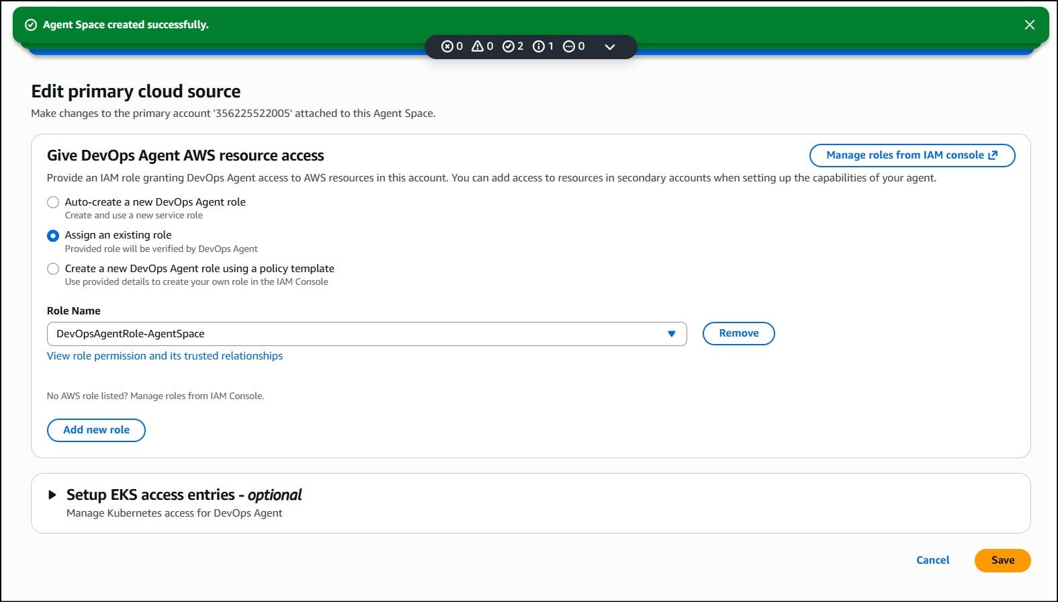Viewport: 1058px width, 602px height.
Task: Click 'Create and use a new service role' text
Action: click(134, 216)
